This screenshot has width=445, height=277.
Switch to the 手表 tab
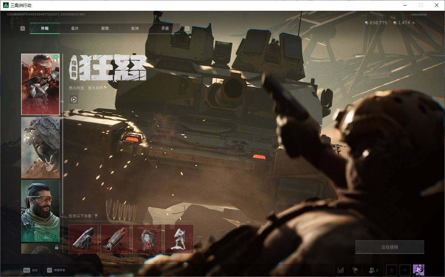[x=165, y=28]
